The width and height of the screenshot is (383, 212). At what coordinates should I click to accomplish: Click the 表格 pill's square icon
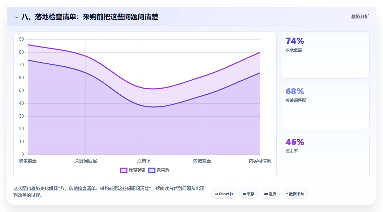pyautogui.click(x=244, y=194)
